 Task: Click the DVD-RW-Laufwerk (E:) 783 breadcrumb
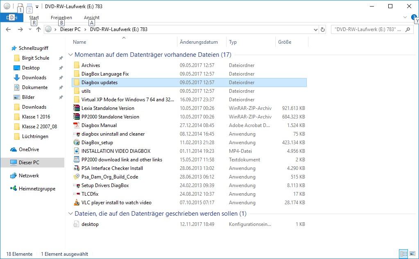coord(119,29)
